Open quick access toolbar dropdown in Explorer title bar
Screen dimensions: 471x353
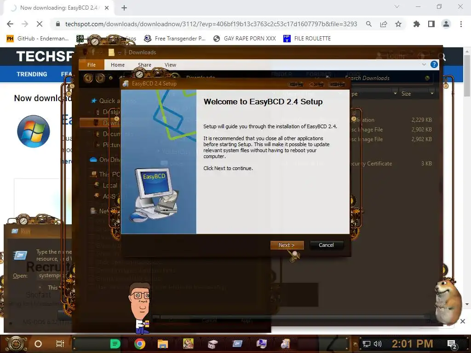click(x=120, y=52)
